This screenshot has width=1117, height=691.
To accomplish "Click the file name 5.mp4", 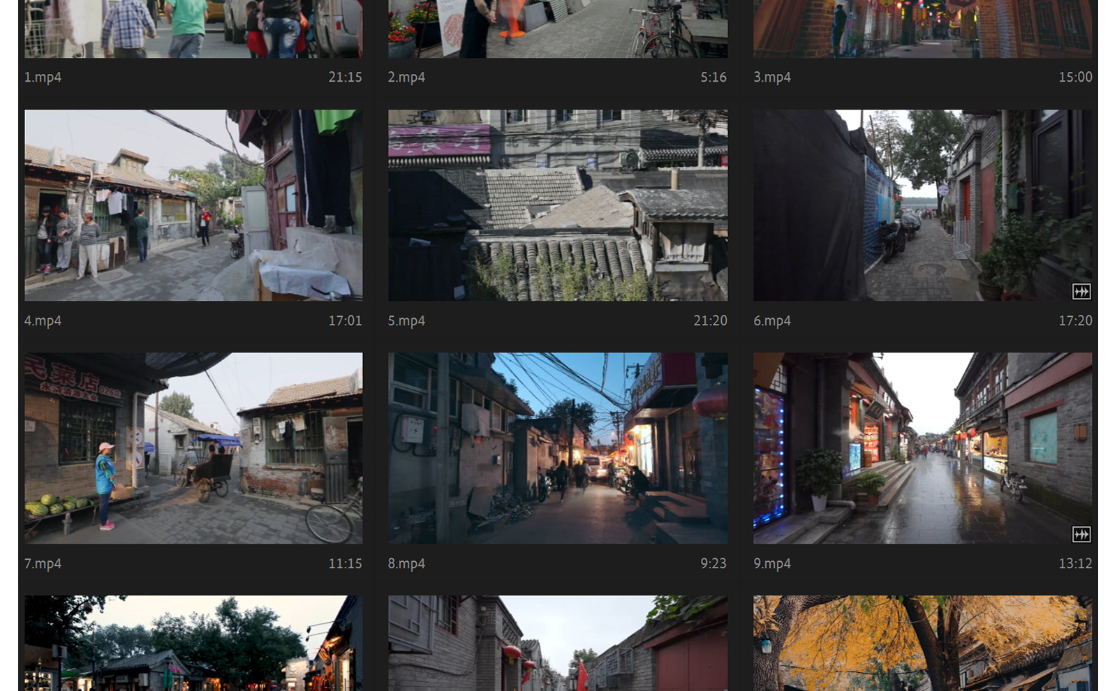I will [406, 321].
